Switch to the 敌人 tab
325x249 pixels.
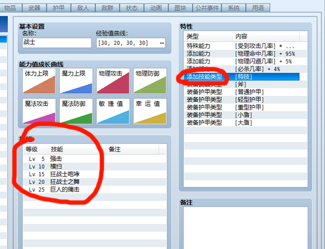pyautogui.click(x=83, y=8)
